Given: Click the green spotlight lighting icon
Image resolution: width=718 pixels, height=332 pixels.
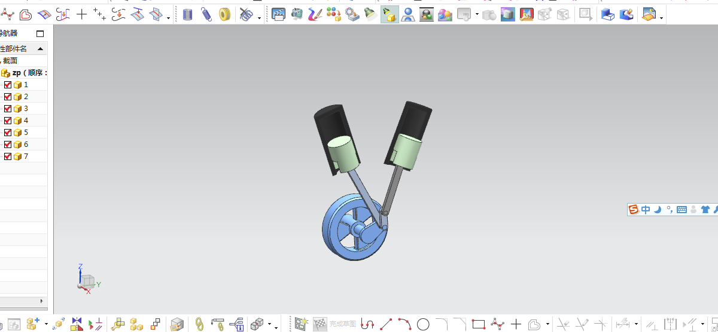Looking at the screenshot, I should [x=371, y=14].
